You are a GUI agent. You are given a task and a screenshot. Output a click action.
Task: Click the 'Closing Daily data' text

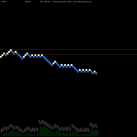59,2
